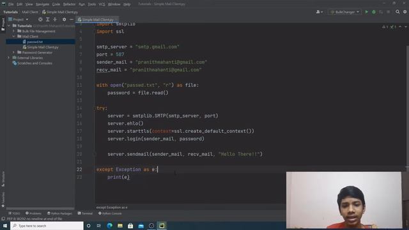Open File Explorer from taskbar

point(120,226)
